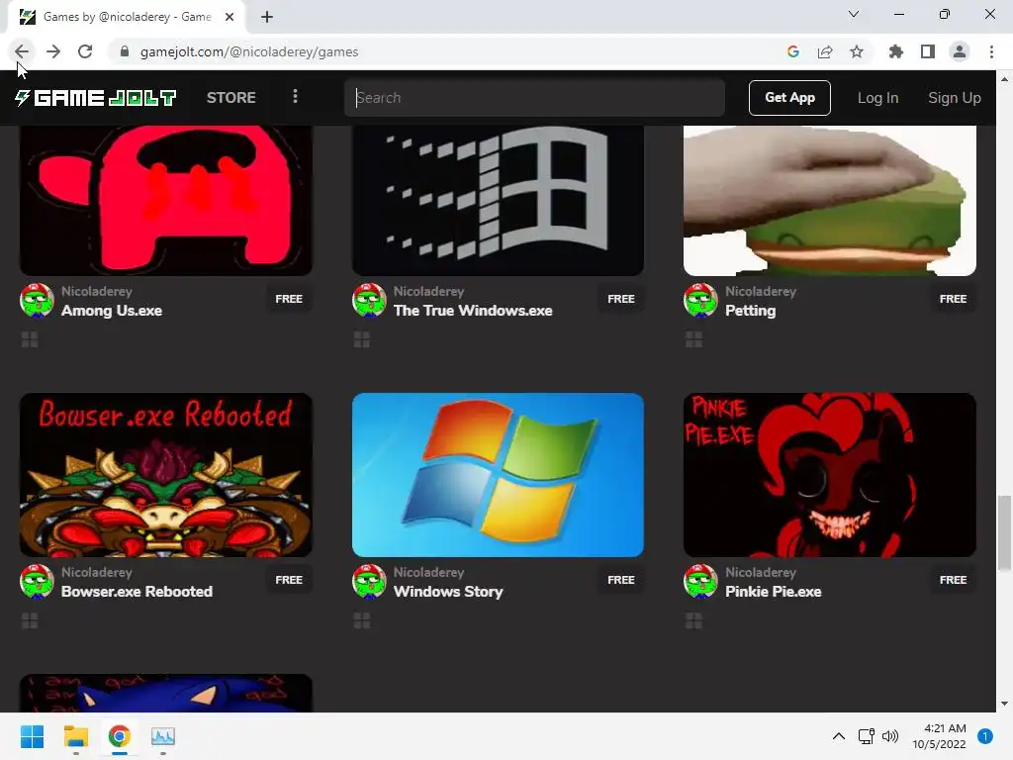
Task: Open the Sign Up link
Action: click(955, 98)
